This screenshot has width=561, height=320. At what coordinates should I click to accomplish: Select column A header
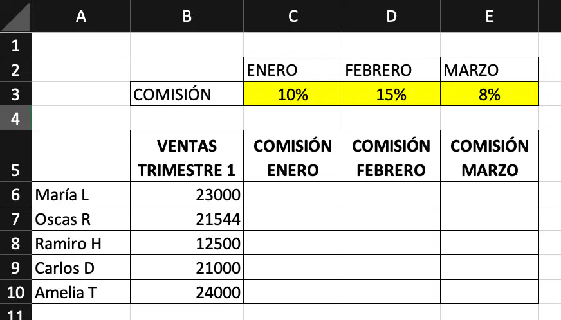(x=81, y=15)
